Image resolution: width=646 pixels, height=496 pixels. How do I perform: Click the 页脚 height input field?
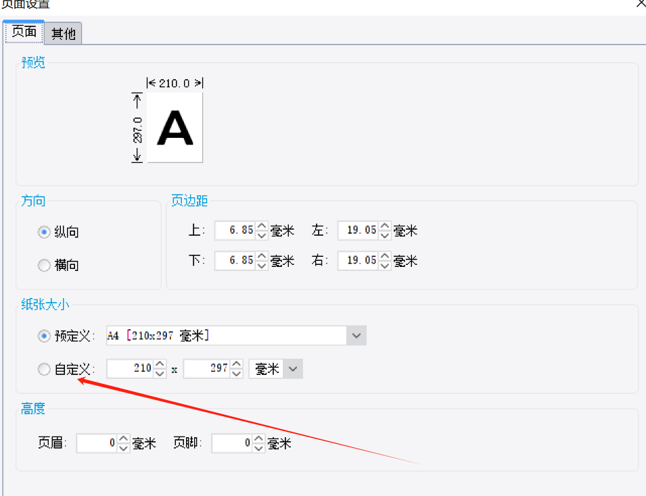pyautogui.click(x=231, y=444)
